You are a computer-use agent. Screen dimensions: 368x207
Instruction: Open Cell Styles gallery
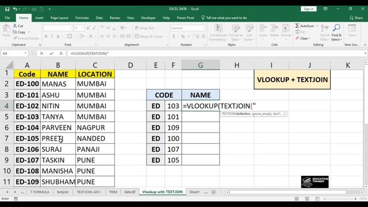[x=249, y=33]
